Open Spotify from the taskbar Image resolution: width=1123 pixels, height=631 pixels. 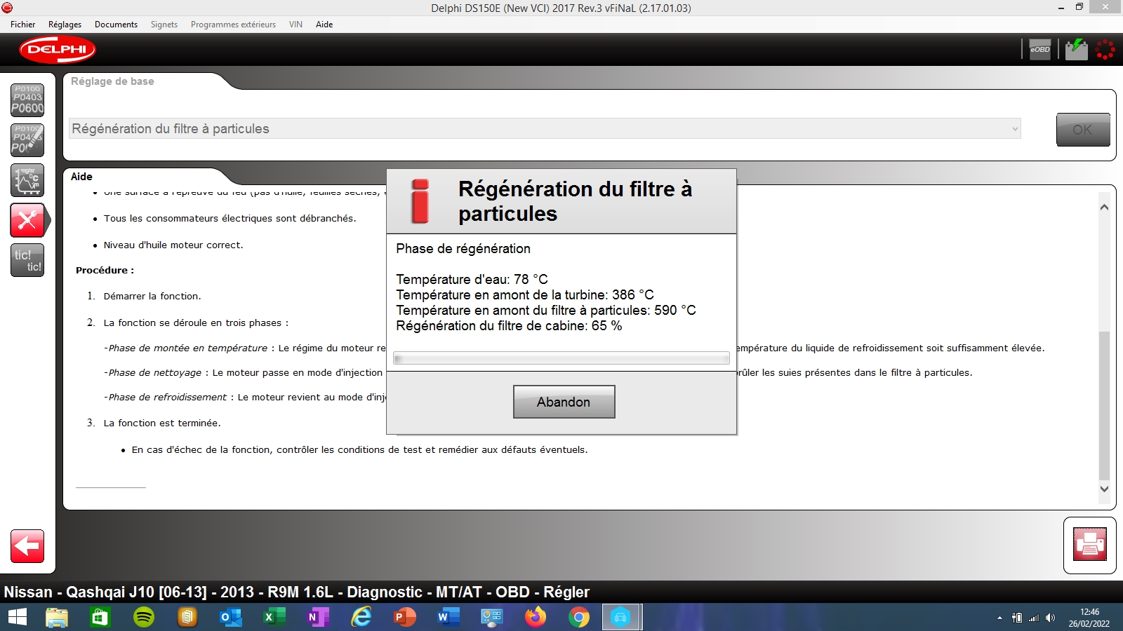coord(144,617)
